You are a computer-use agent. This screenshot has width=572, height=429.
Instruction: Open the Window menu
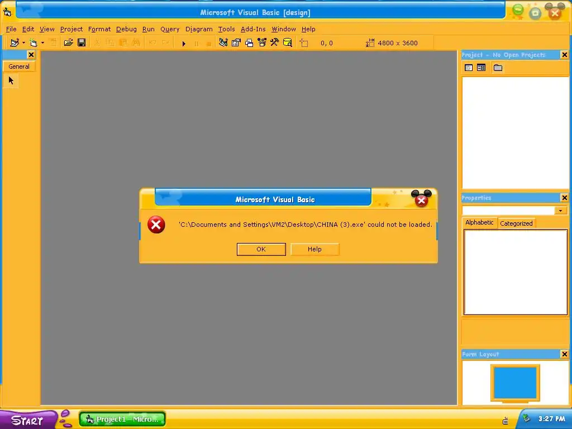283,29
